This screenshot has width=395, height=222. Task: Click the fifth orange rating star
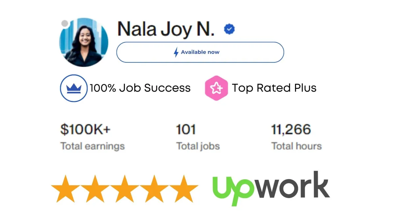pos(184,188)
